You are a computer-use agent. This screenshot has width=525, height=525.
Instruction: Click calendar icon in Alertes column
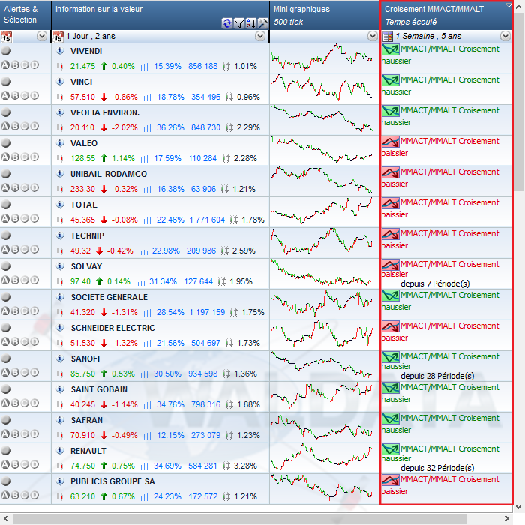tap(6, 36)
